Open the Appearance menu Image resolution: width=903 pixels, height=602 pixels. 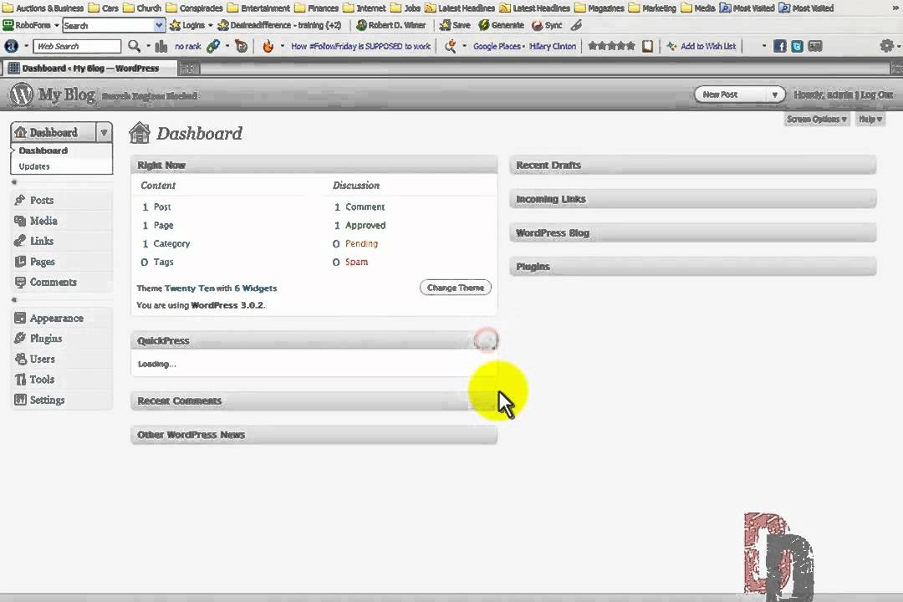click(x=57, y=318)
